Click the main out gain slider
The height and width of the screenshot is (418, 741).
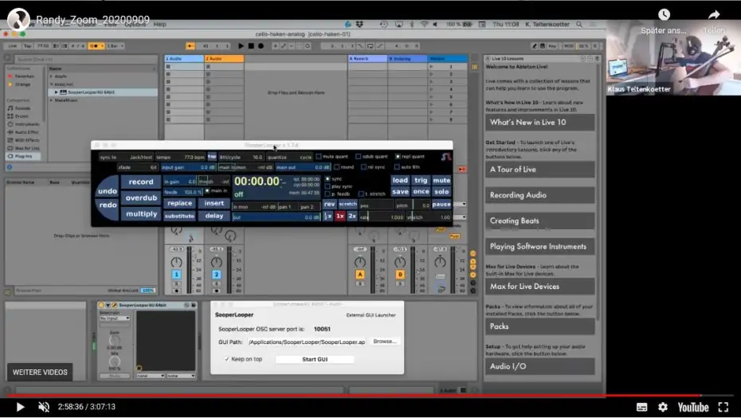[303, 167]
